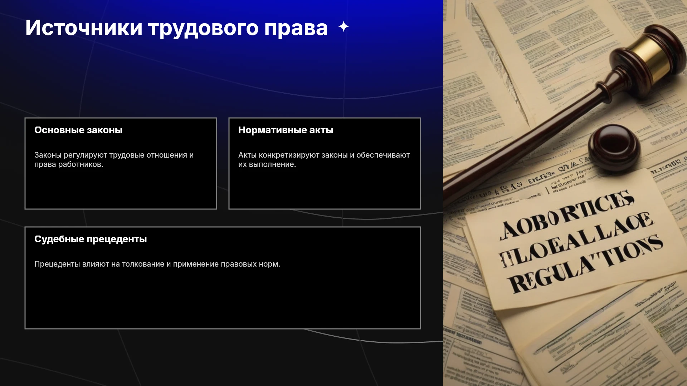The width and height of the screenshot is (687, 386).
Task: Click empty area of "Судебные прецеденты" card
Action: click(x=223, y=300)
